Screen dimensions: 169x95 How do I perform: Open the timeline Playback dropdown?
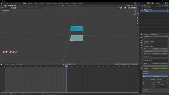pyautogui.click(x=7, y=64)
